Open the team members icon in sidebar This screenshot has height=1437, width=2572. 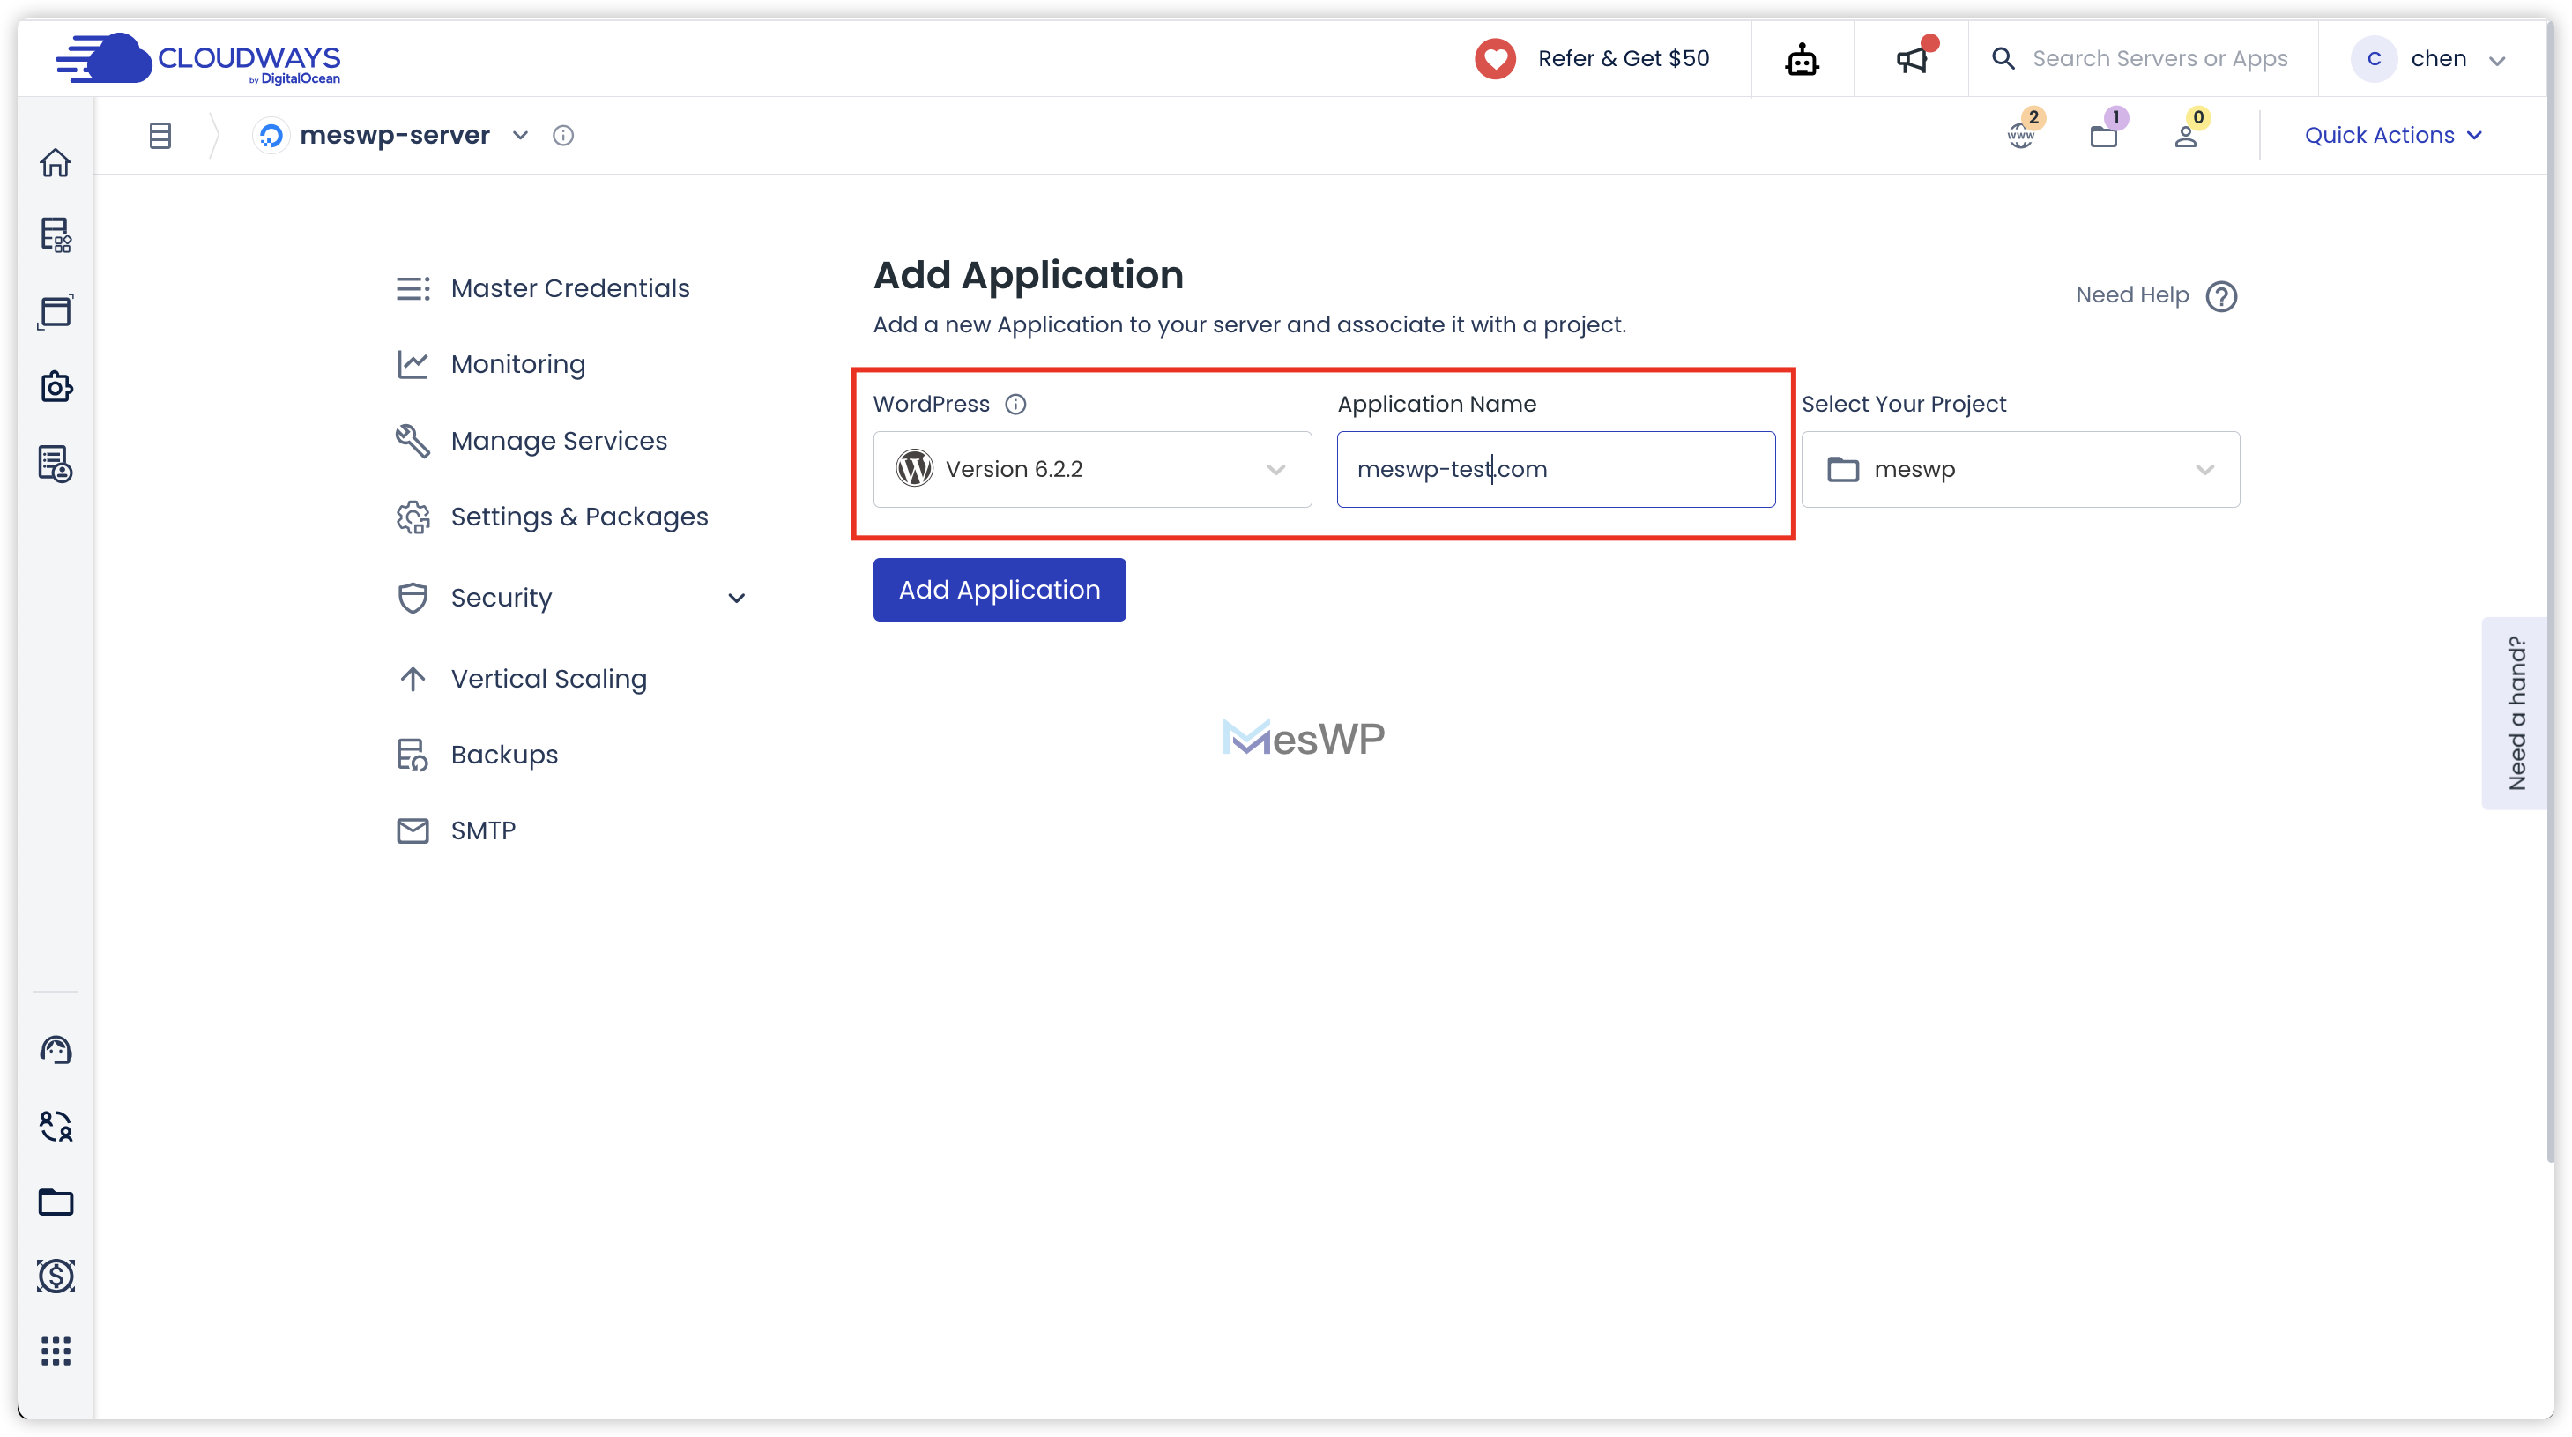(56, 1127)
